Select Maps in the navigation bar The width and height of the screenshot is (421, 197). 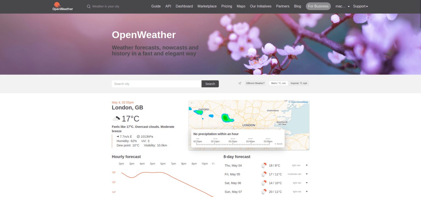pos(241,6)
